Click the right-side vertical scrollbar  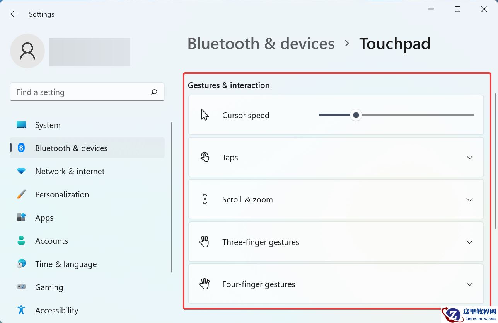tap(496, 160)
